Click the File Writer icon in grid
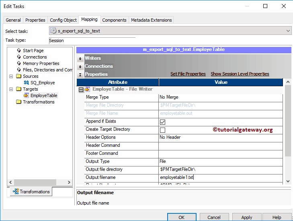 [x=88, y=89]
